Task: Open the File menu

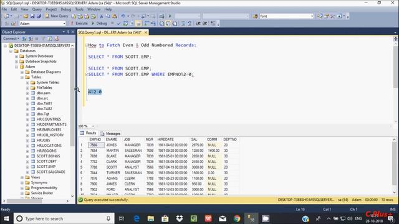Action: 4,9
